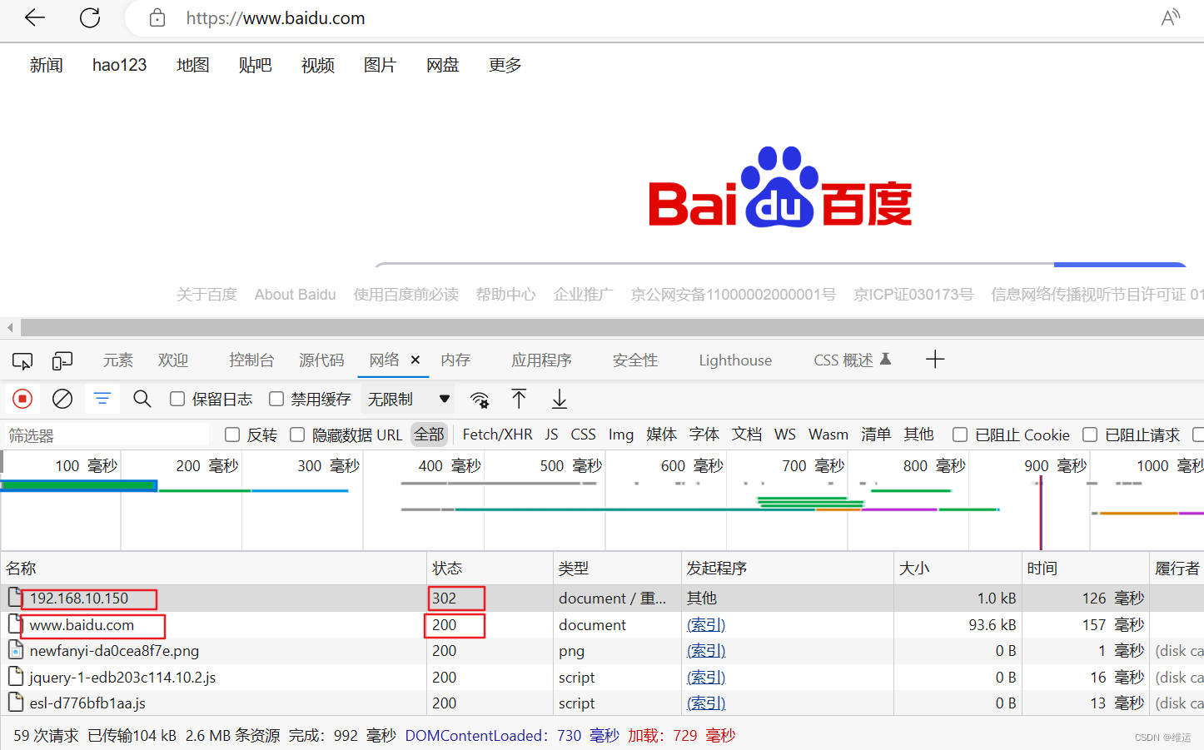Click the file icon of esl-d776bfb1aa.js row

15,703
